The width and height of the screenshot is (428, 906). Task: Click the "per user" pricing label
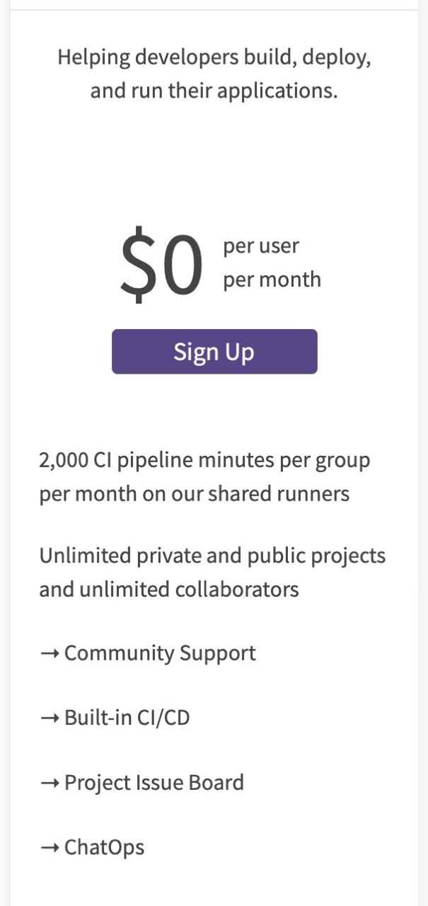pos(261,246)
